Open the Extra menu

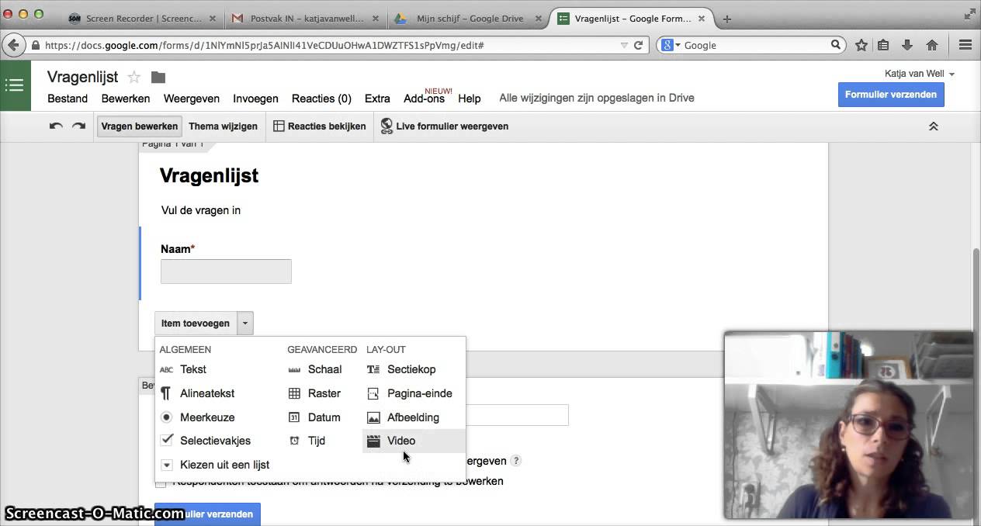[377, 99]
